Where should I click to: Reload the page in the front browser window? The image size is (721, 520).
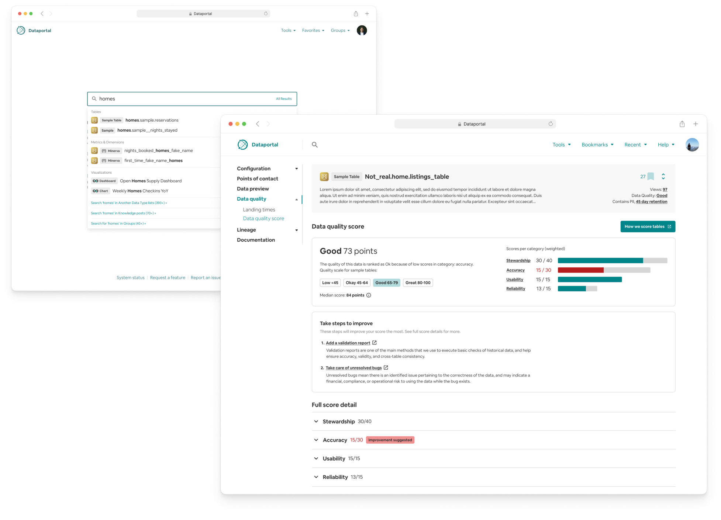[x=551, y=124]
